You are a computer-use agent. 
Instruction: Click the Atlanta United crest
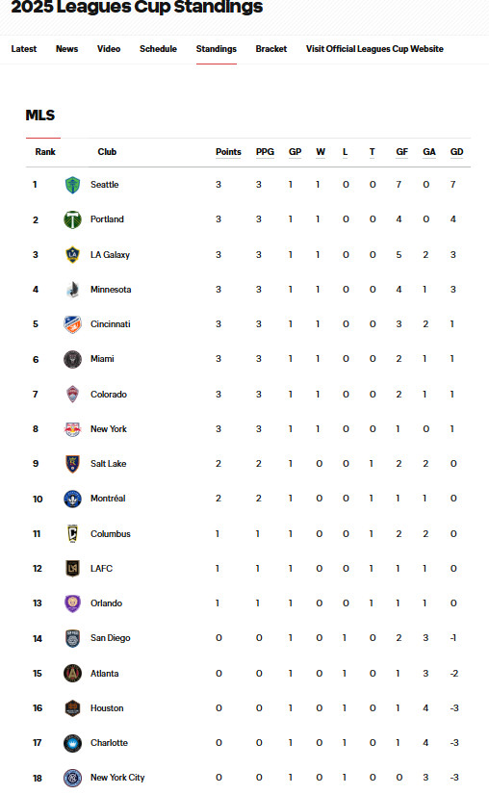coord(72,674)
